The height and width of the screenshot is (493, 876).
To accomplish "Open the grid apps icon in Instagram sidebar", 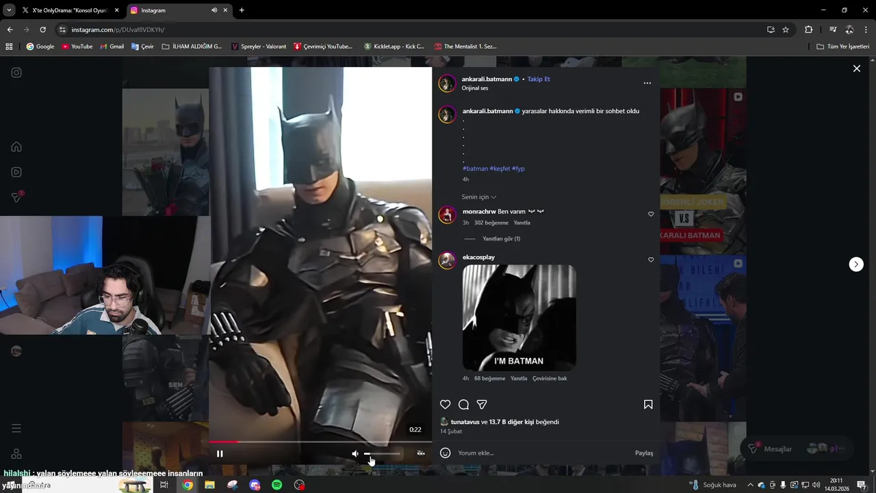I will 16,454.
